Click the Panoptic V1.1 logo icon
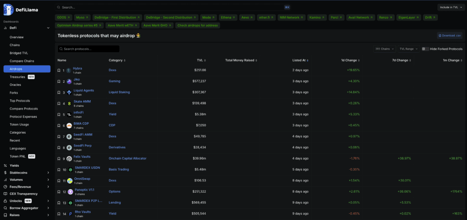Viewport: 467px width, 220px height. coord(71,192)
